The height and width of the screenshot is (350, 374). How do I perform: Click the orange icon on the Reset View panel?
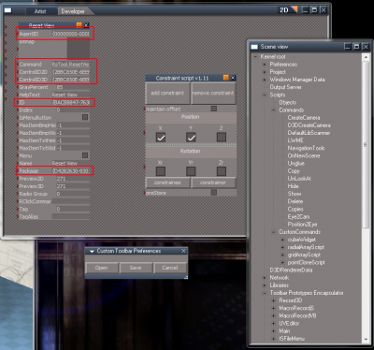79,24
